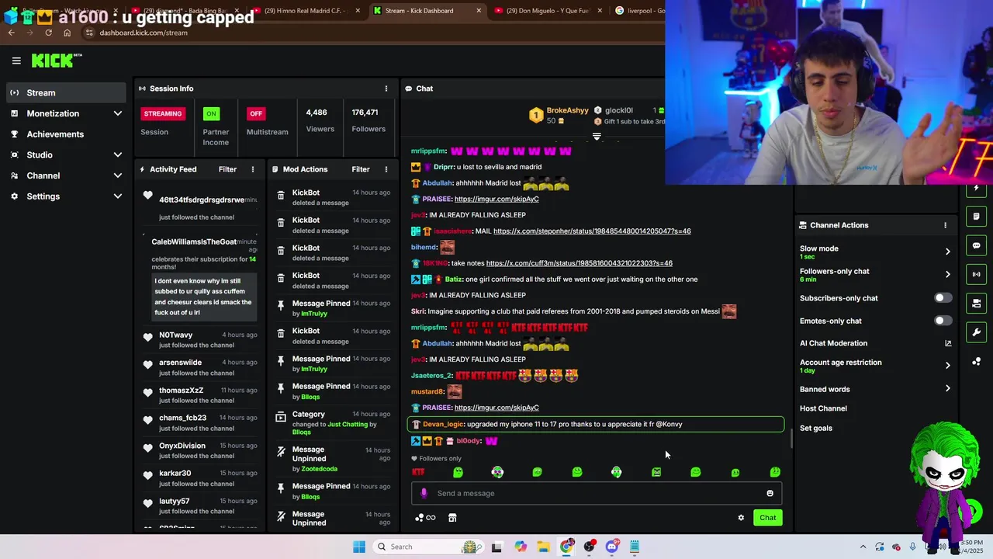Toggle Subscribers-only chat switch
The image size is (993, 559).
[x=943, y=298]
